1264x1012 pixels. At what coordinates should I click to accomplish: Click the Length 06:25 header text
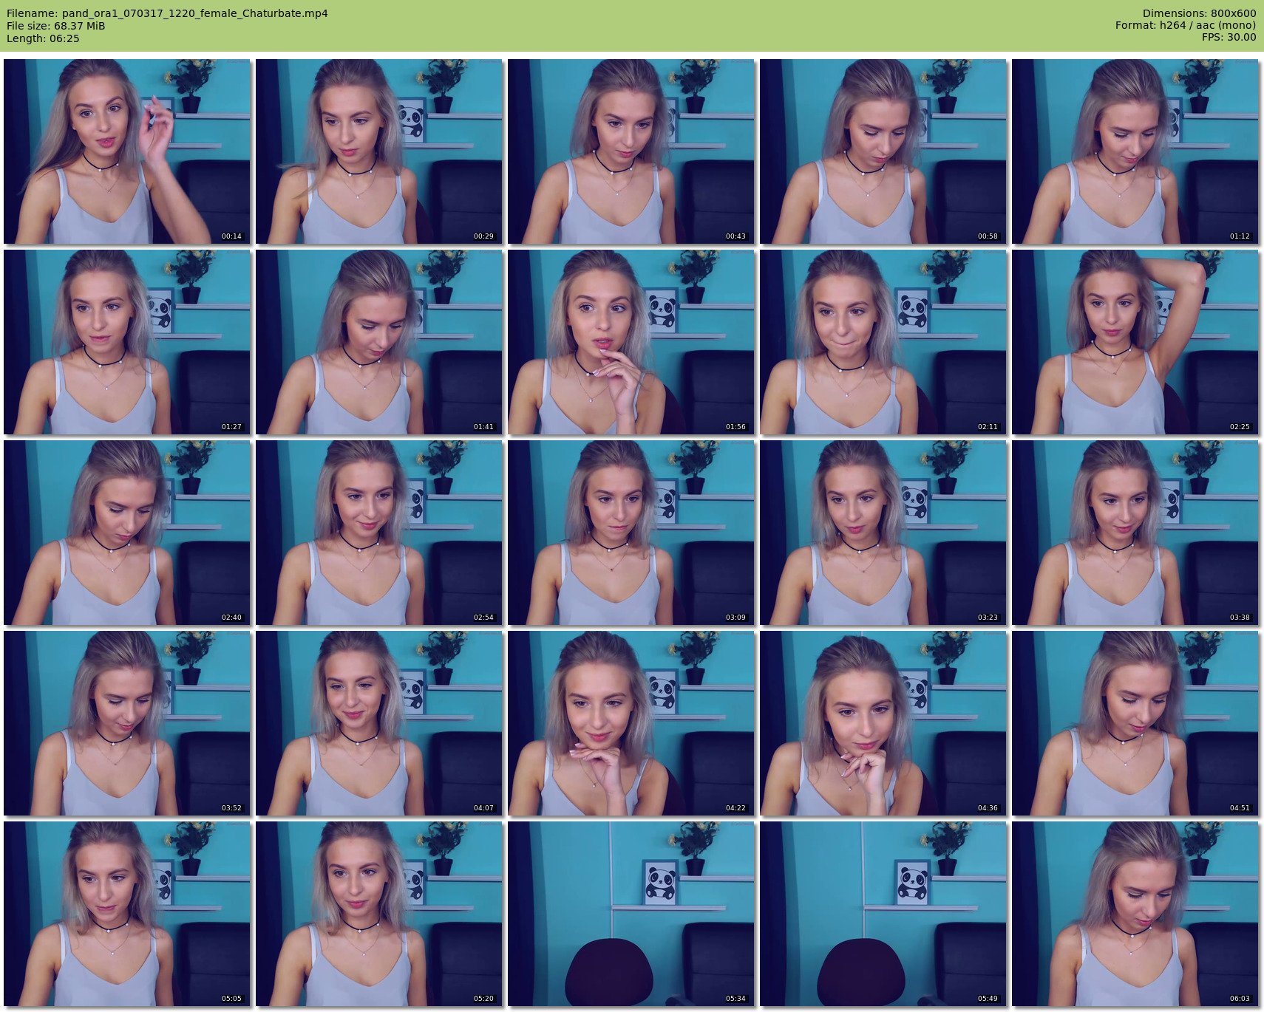[x=43, y=38]
